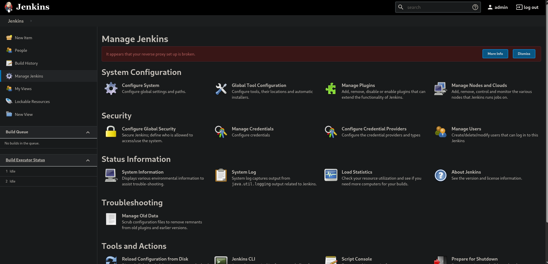The height and width of the screenshot is (264, 548).
Task: Open the admin user link
Action: pyautogui.click(x=498, y=7)
